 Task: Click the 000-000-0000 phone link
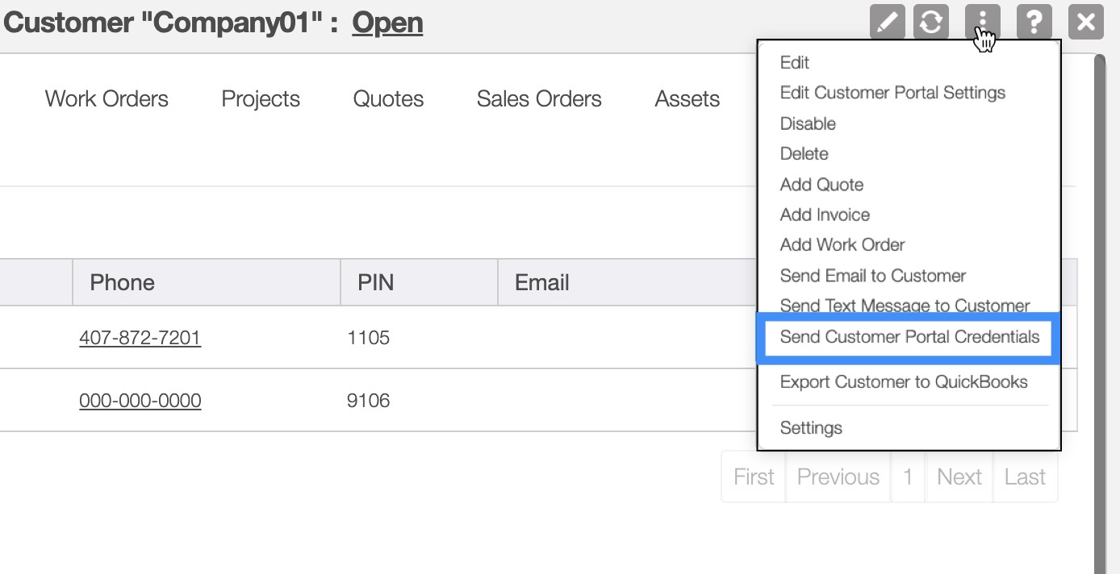[140, 401]
